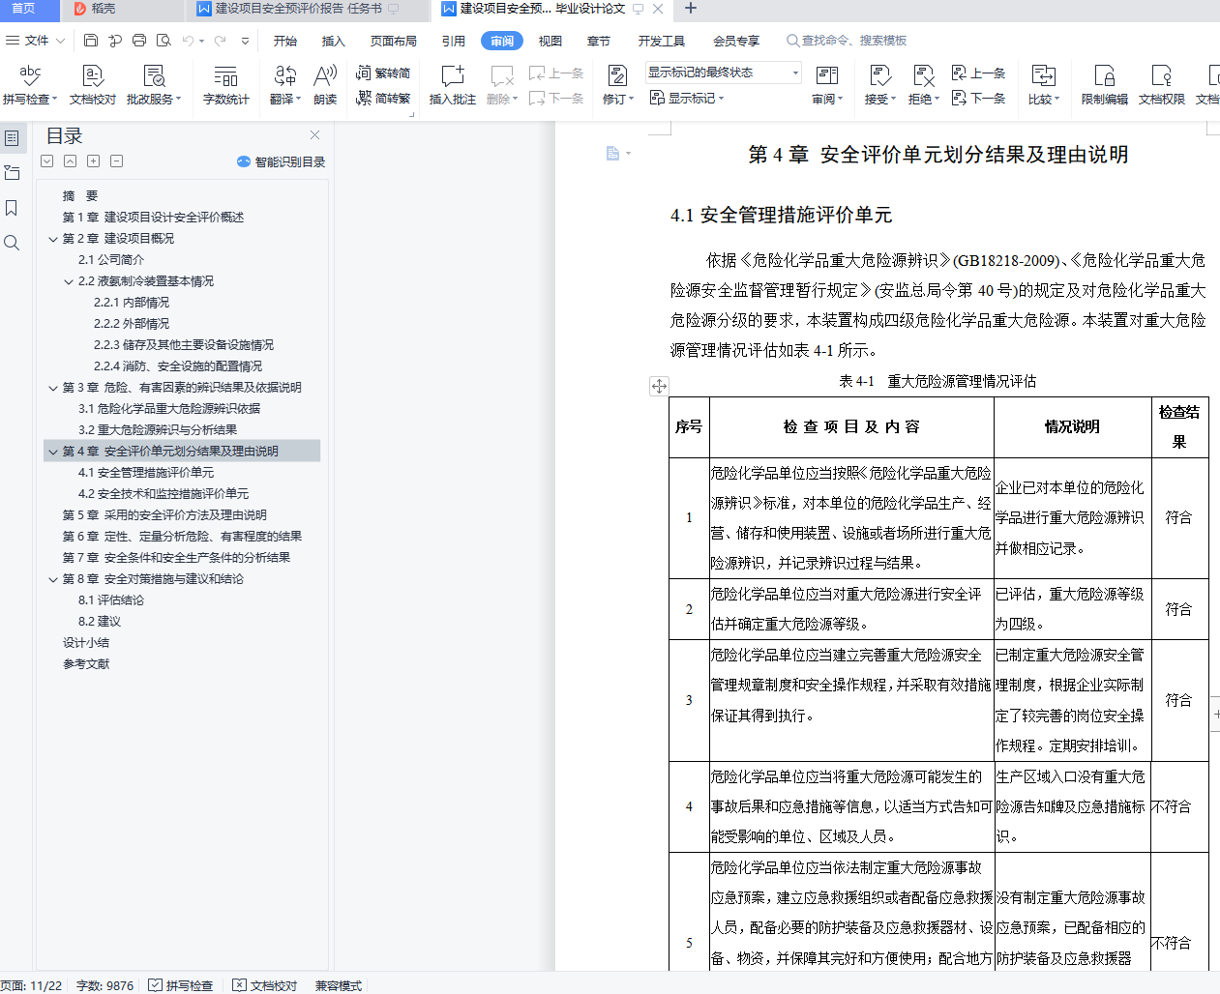Click new tab plus button
1220x994 pixels.
pos(691,9)
